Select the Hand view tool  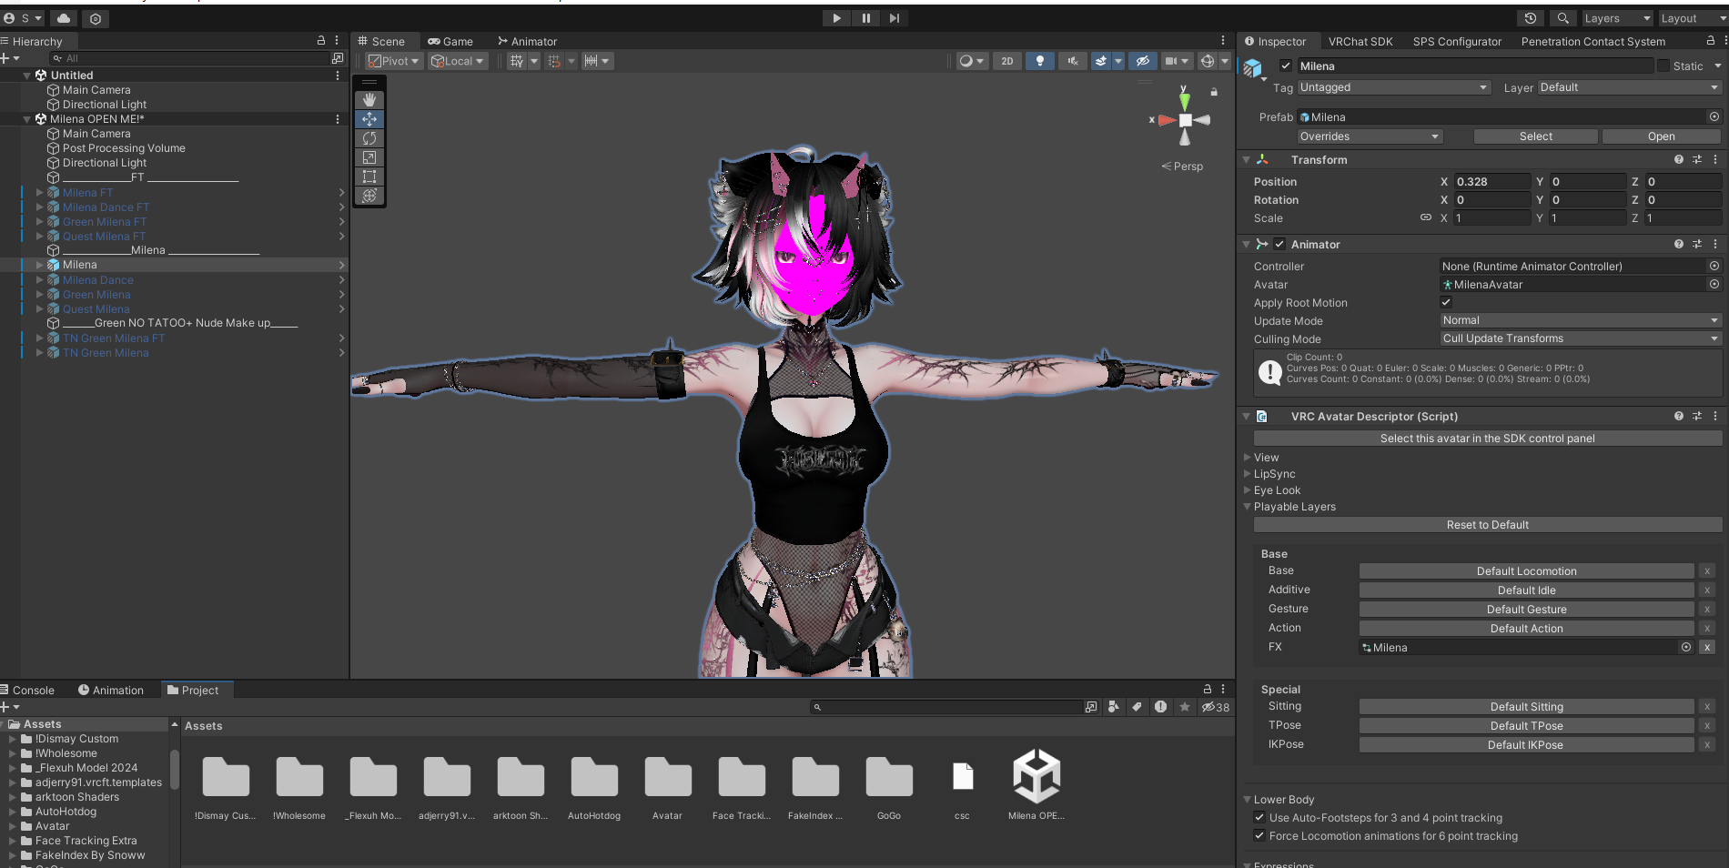(x=369, y=99)
